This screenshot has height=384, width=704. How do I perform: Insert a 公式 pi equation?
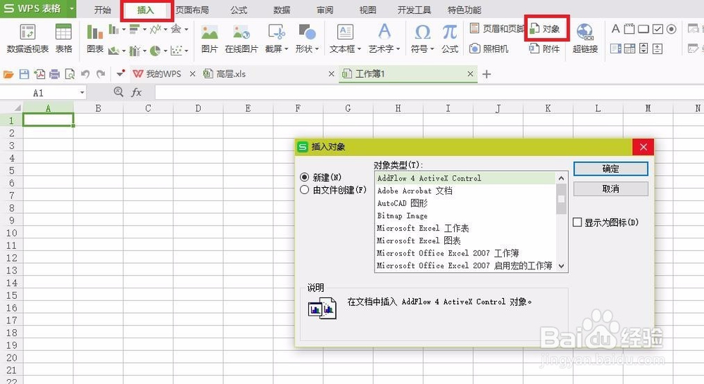(449, 39)
